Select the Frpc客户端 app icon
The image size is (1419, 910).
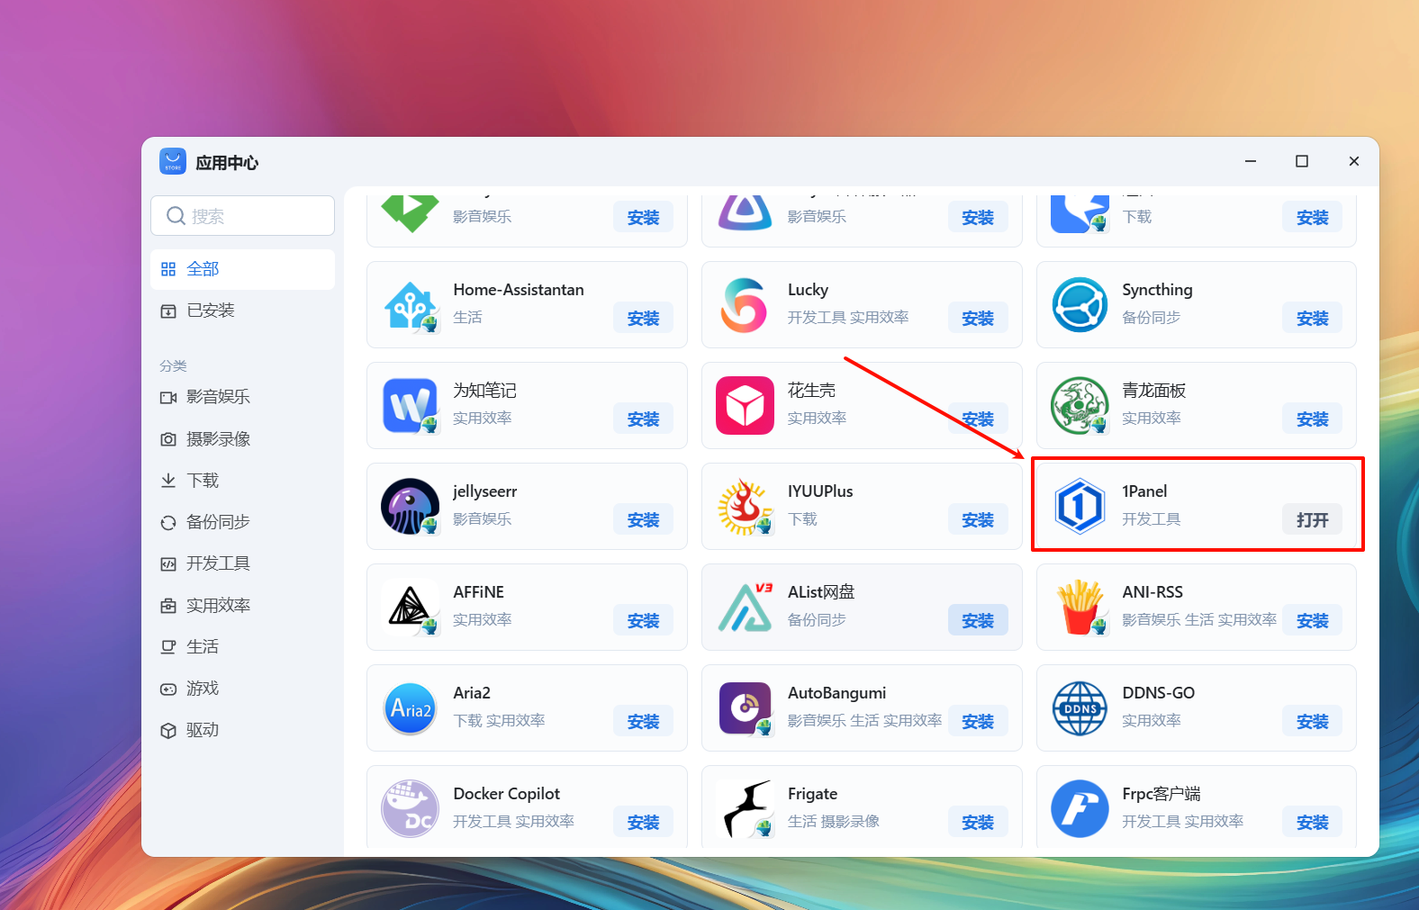click(1080, 809)
